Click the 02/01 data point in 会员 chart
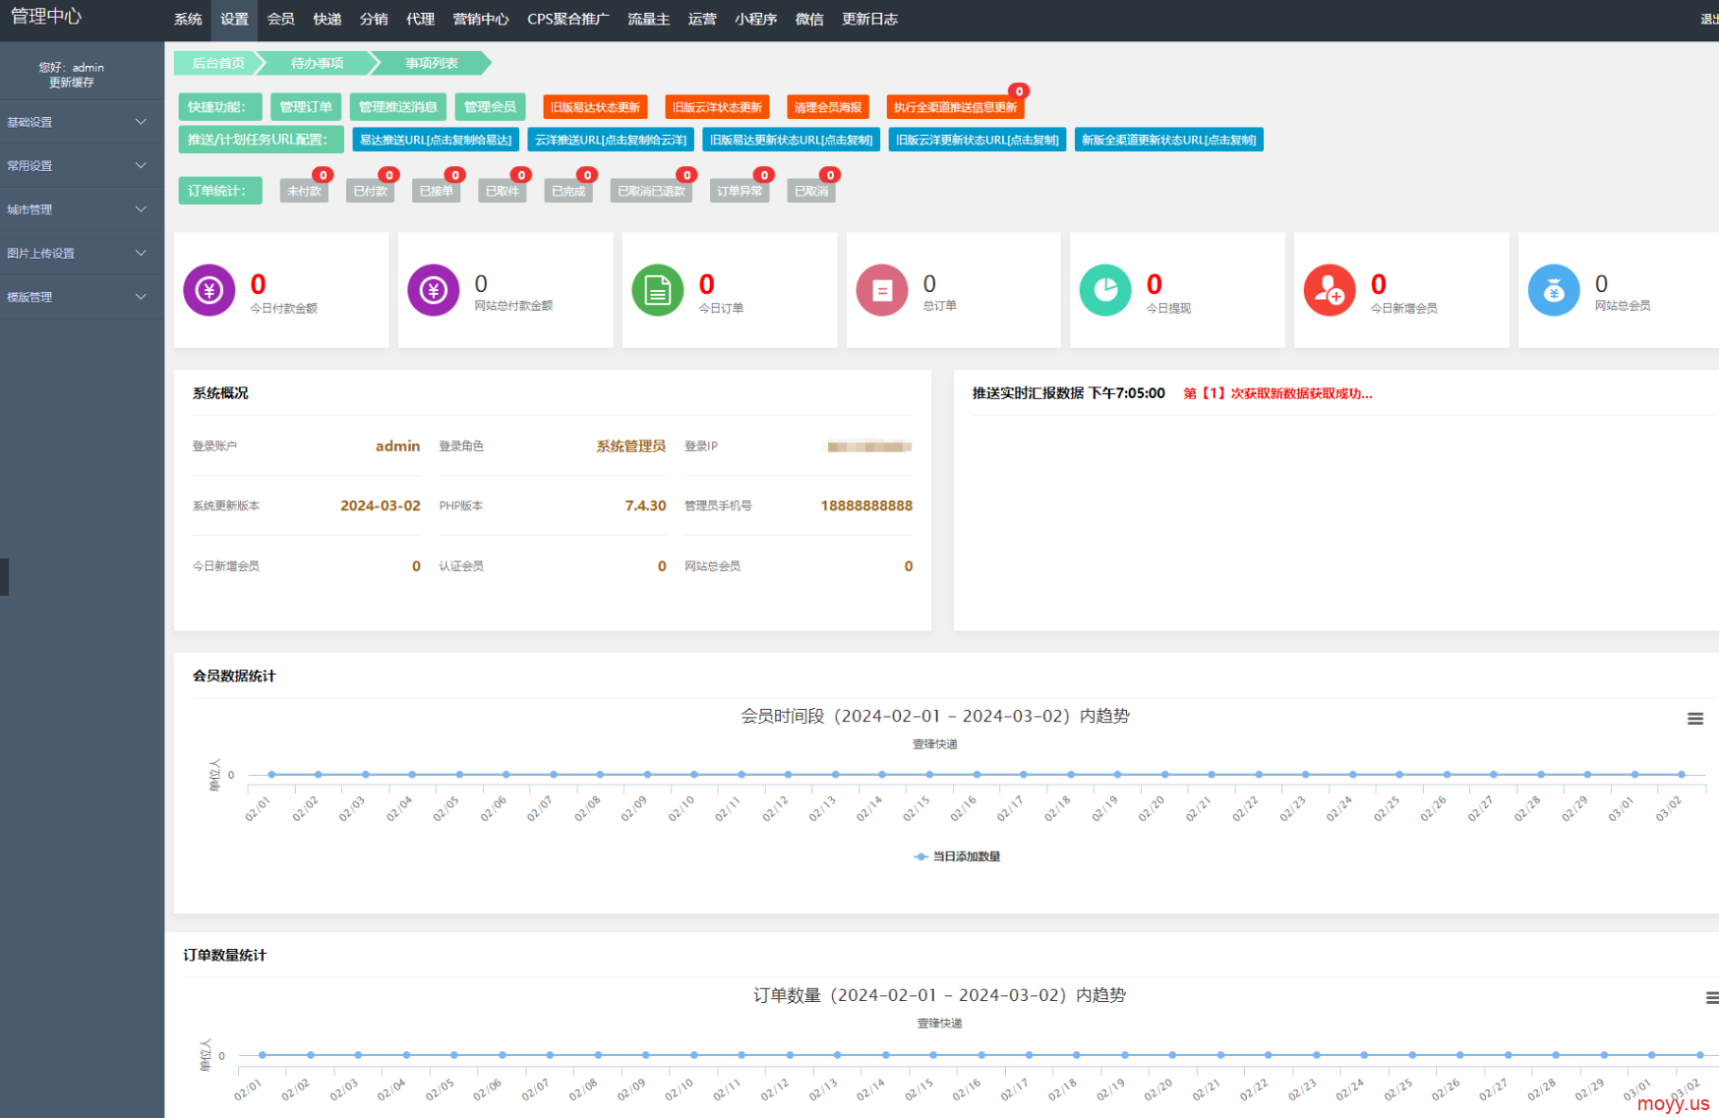The image size is (1719, 1118). pos(271,775)
